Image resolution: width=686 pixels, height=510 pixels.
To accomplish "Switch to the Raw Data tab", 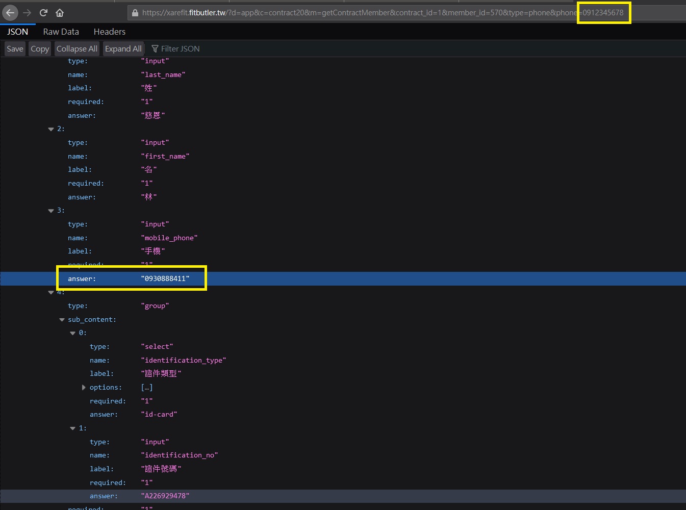I will [61, 32].
